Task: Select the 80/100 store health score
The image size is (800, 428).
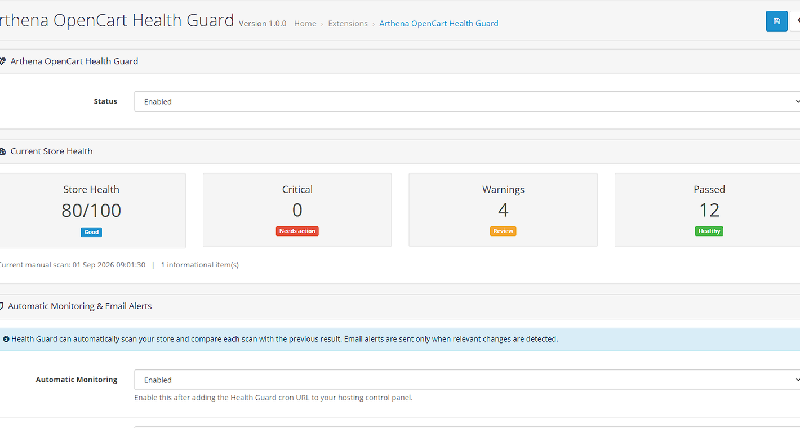Action: coord(91,211)
